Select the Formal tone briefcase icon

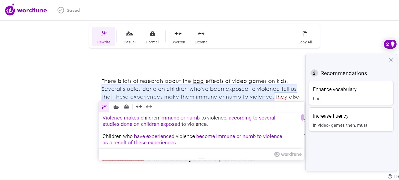152,36
